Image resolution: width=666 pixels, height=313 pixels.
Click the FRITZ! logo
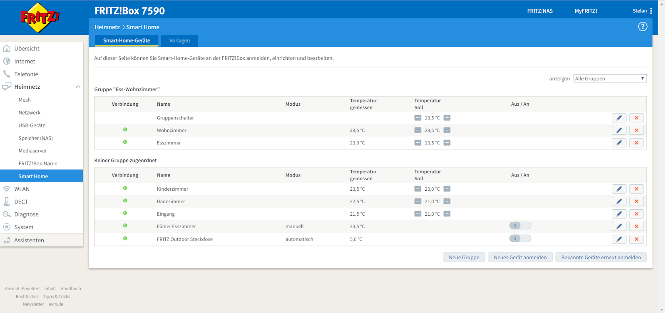click(40, 17)
